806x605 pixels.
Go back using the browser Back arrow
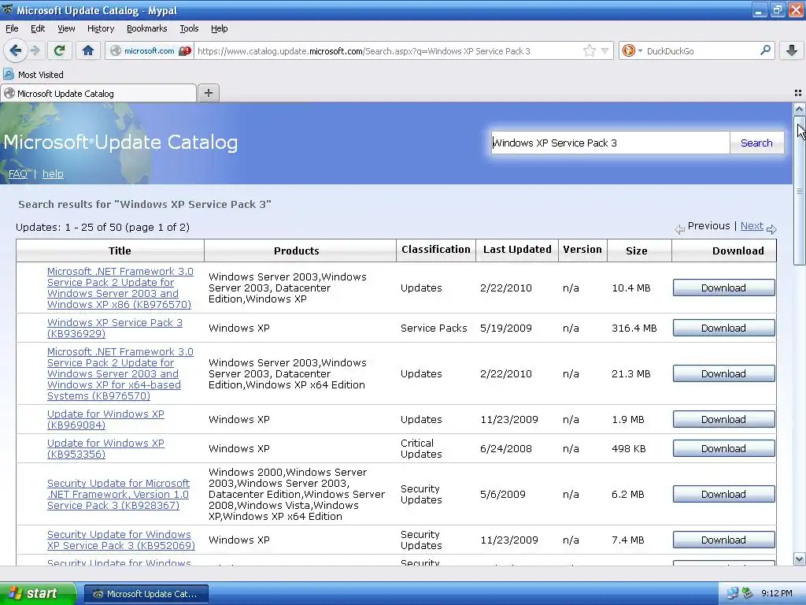click(x=16, y=50)
